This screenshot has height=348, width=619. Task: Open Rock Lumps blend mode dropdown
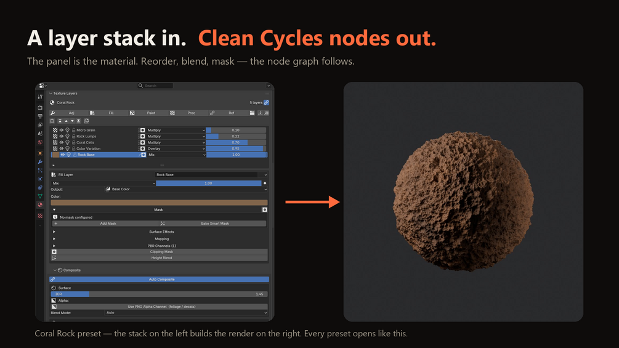(176, 136)
